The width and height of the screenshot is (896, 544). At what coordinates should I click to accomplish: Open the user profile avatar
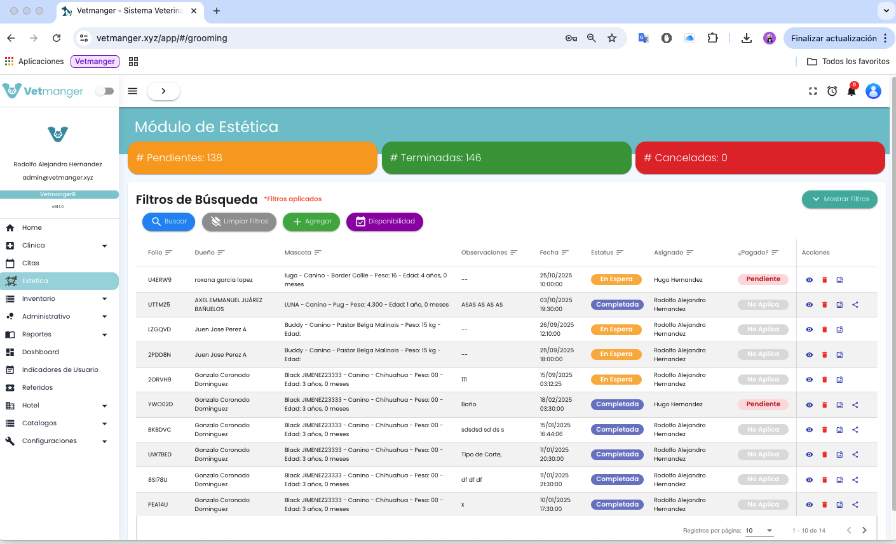tap(873, 91)
